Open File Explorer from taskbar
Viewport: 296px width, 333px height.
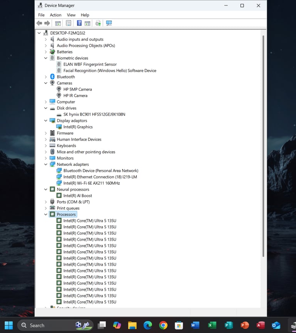[132, 325]
